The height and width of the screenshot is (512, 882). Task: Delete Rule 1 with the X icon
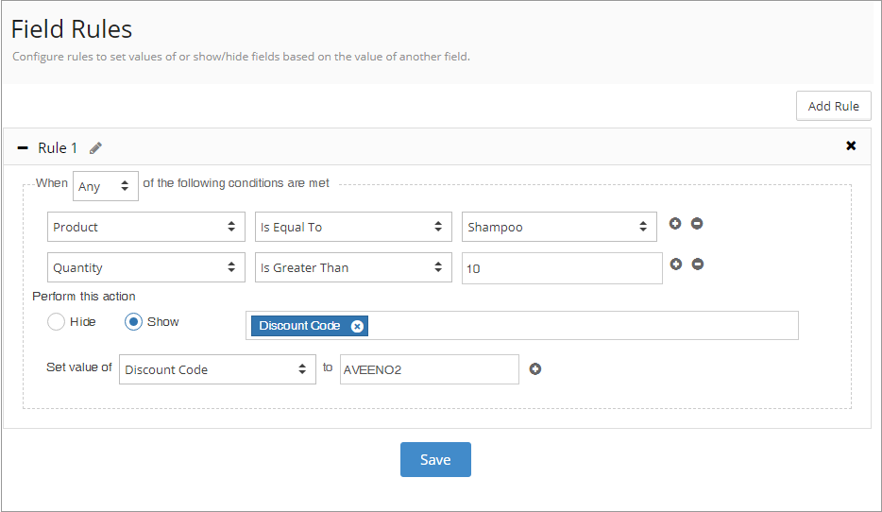pyautogui.click(x=851, y=145)
